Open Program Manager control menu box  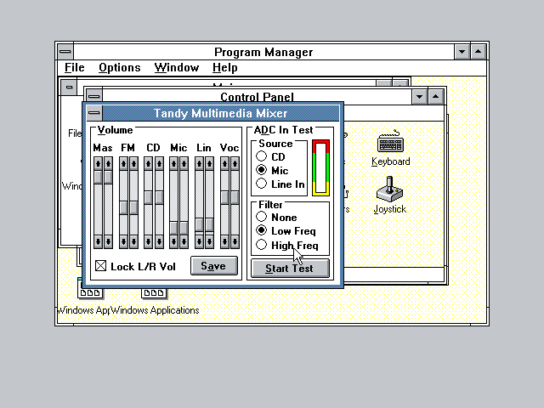pyautogui.click(x=65, y=52)
